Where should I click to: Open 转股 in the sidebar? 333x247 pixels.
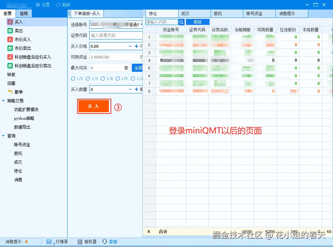pyautogui.click(x=11, y=74)
